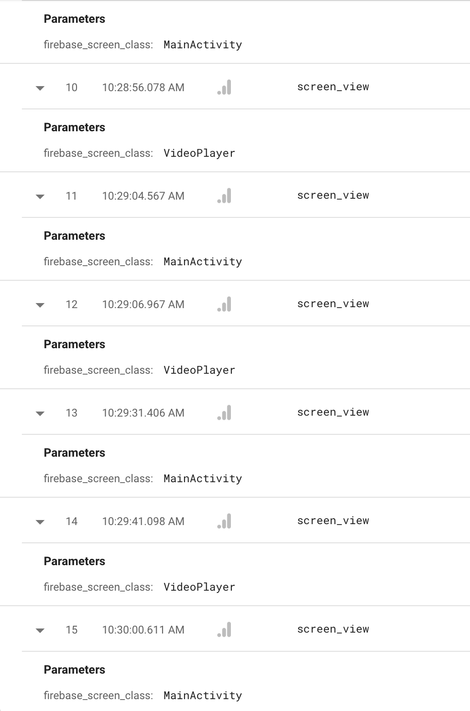Select the MainActivity value under event 15
470x711 pixels.
203,696
